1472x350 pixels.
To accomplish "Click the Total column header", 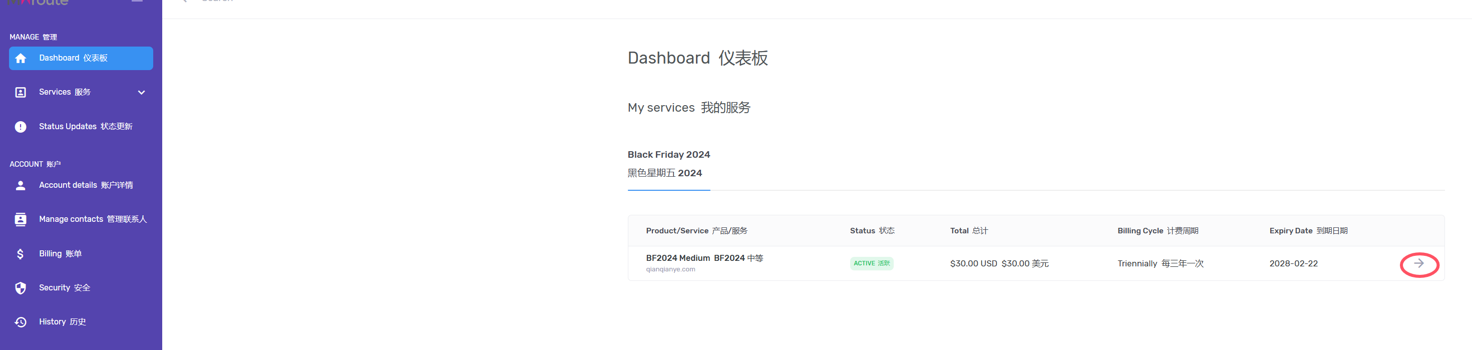I will [x=969, y=231].
